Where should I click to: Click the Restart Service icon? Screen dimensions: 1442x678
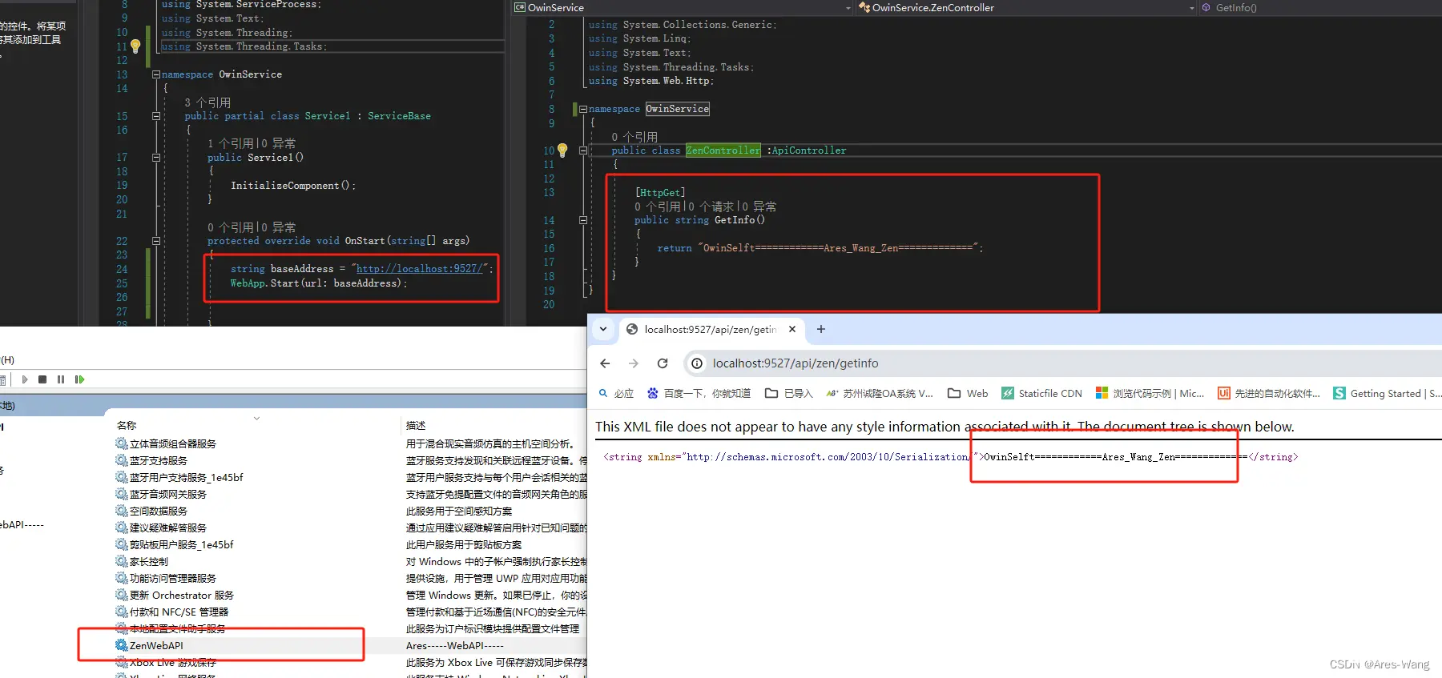tap(79, 379)
